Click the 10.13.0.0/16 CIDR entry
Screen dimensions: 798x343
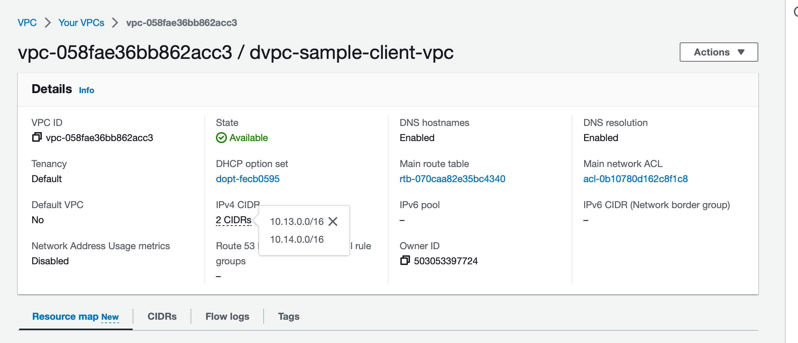(297, 222)
